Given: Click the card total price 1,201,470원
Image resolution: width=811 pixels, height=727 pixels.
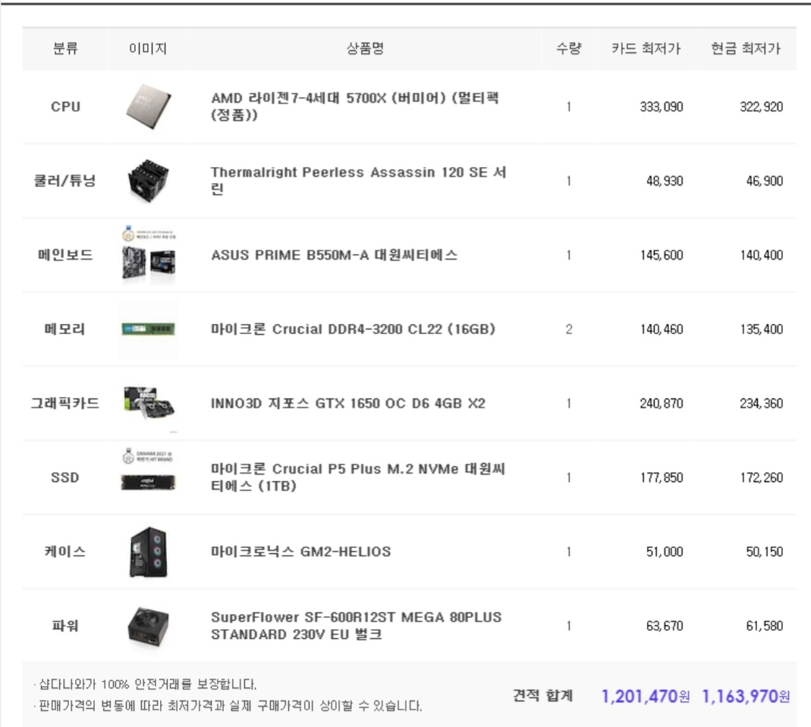Looking at the screenshot, I should tap(646, 697).
